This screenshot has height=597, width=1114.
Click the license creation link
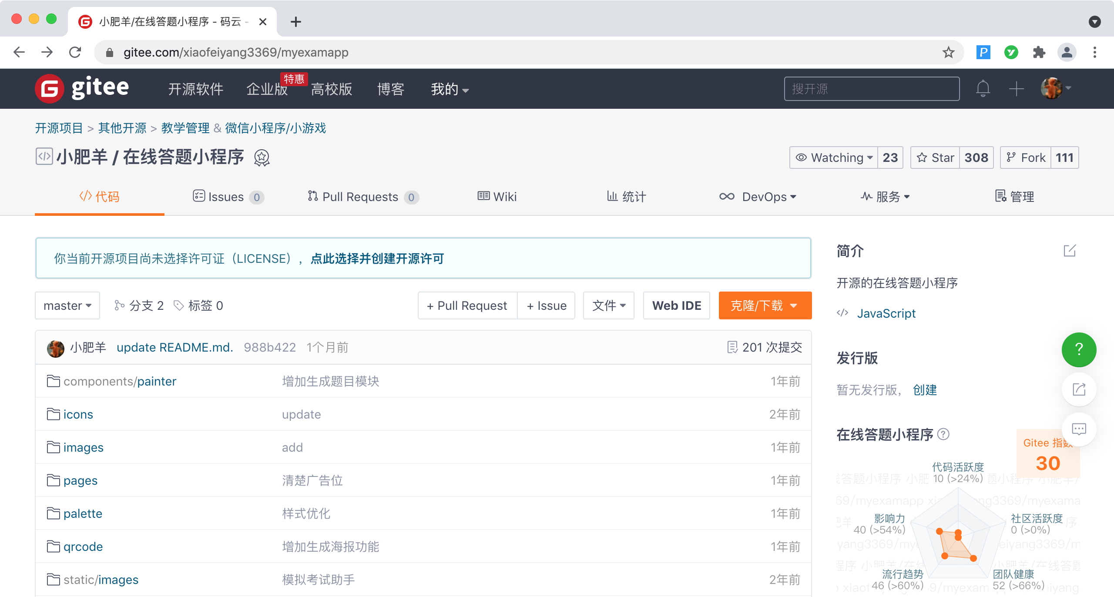tap(377, 259)
